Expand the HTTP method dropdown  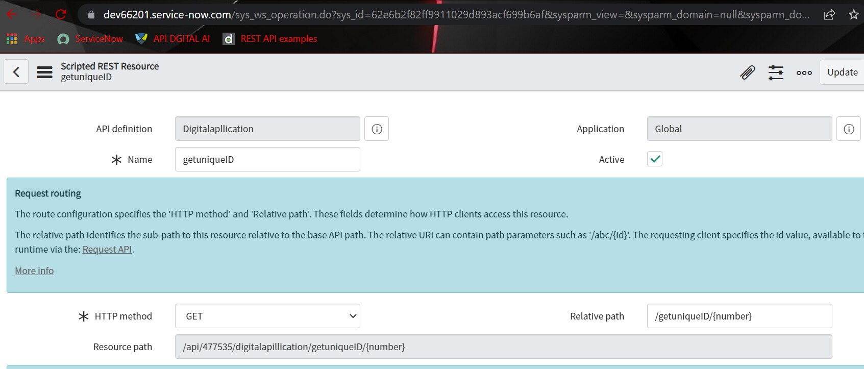[x=267, y=316]
